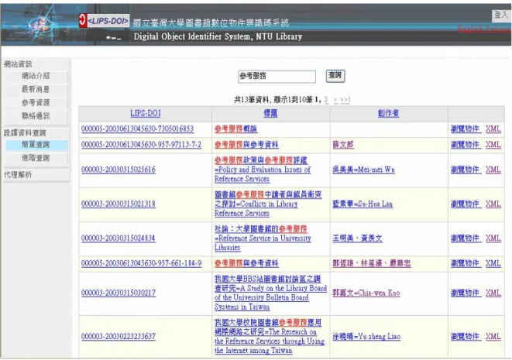Click XML in Mei-mei Wu row
The height and width of the screenshot is (360, 512).
[493, 170]
